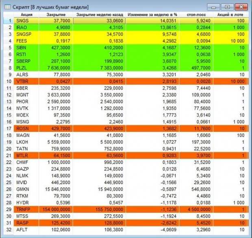Click TRNFP stop-loss value 4 500,0000

pyautogui.click(x=199, y=209)
